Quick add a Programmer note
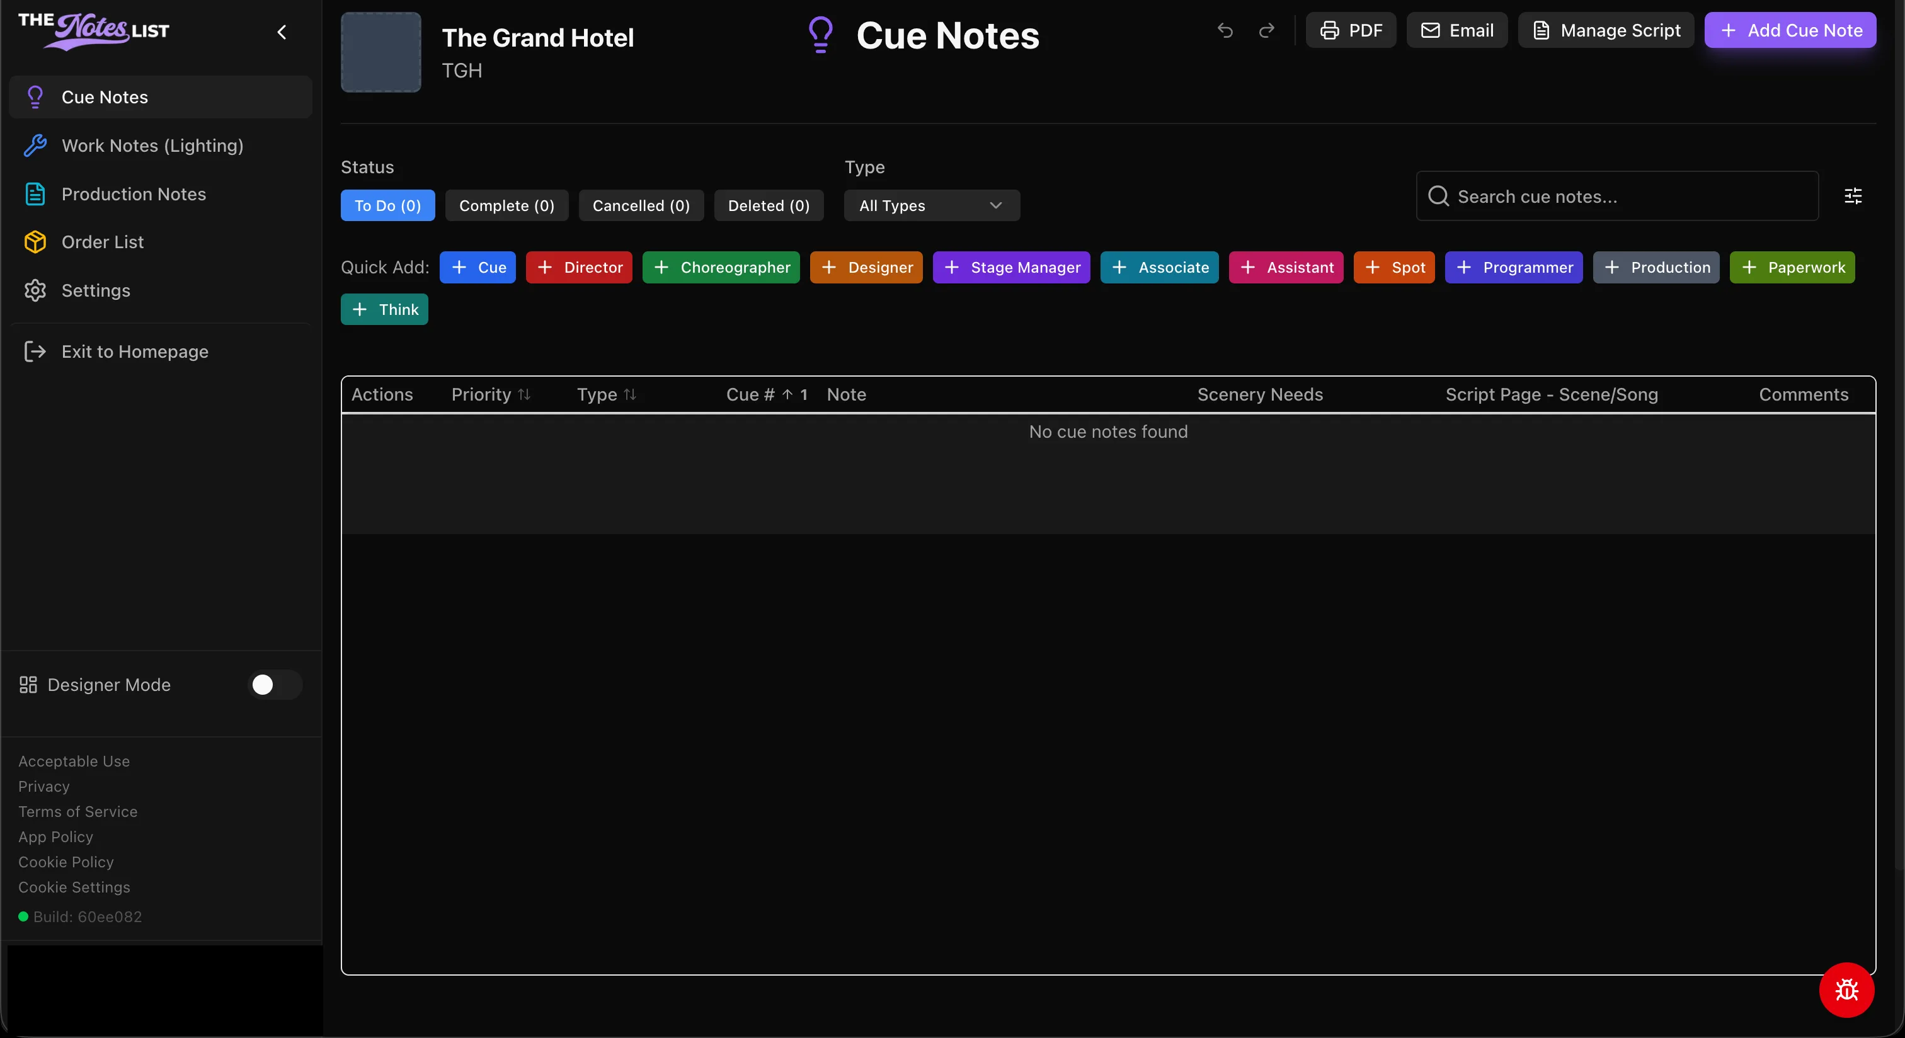 (1514, 267)
